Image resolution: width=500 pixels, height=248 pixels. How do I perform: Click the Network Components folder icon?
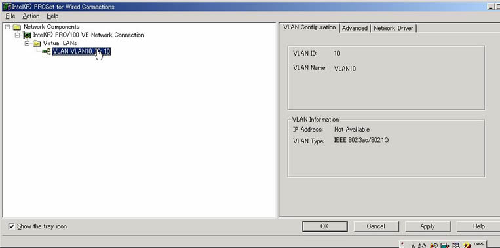click(x=17, y=27)
